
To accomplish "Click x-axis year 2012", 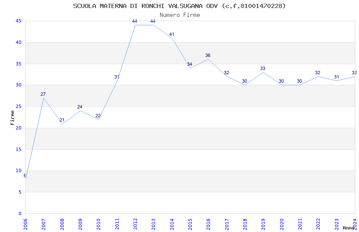I will click(x=135, y=224).
